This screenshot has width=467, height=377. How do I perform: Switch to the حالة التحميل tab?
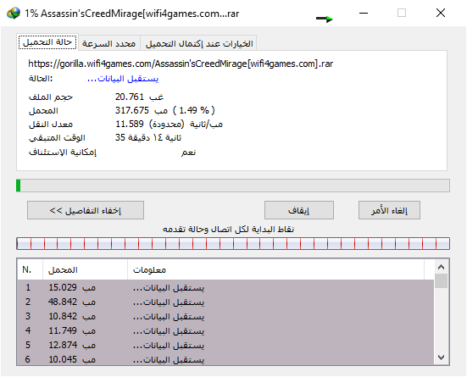pyautogui.click(x=47, y=42)
